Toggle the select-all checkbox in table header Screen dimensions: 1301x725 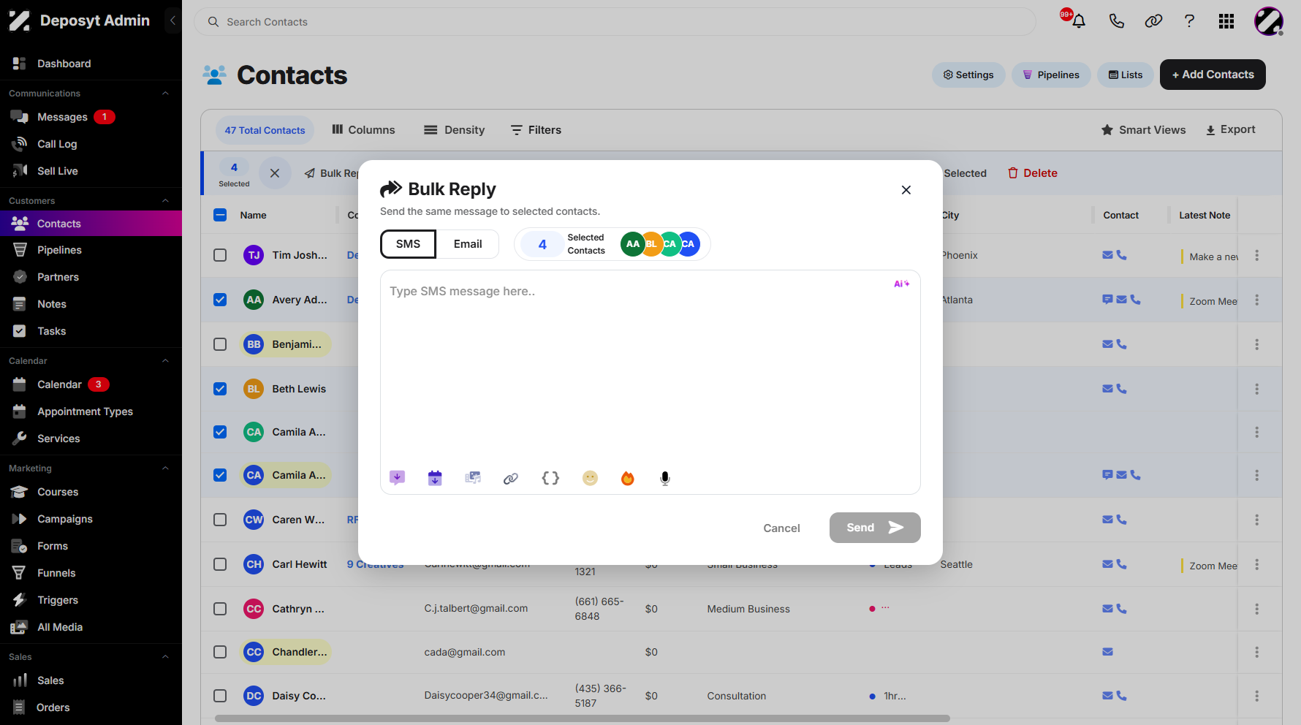coord(220,215)
